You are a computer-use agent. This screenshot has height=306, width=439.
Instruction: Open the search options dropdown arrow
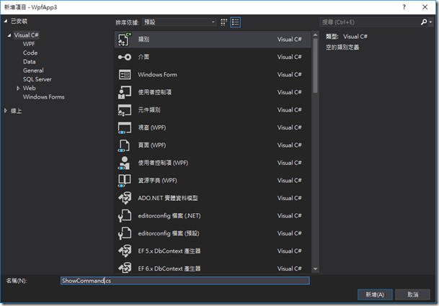coord(430,22)
